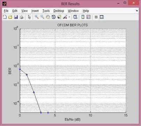Image resolution: width=141 pixels, height=126 pixels.
Task: Open the brush color dropdown arrow
Action: point(69,17)
